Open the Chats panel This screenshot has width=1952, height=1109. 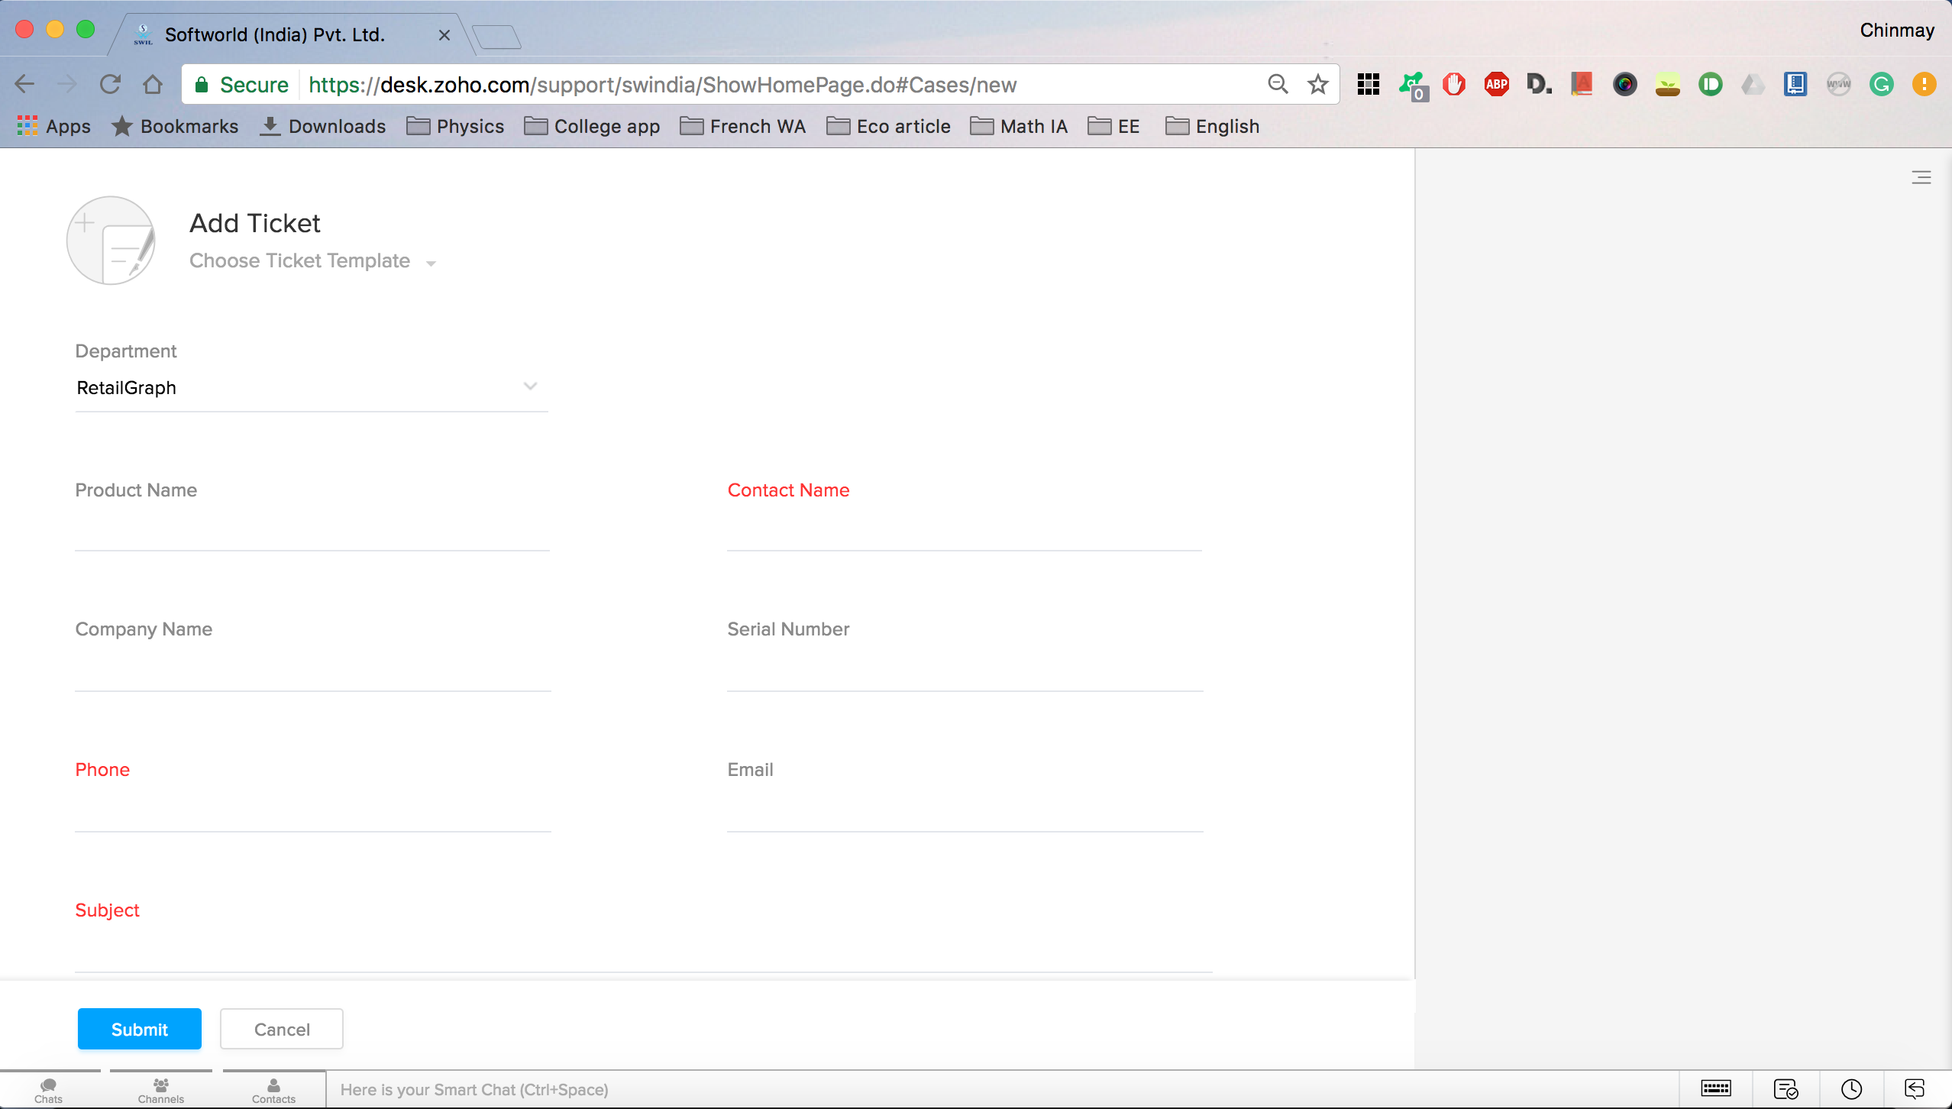[49, 1090]
